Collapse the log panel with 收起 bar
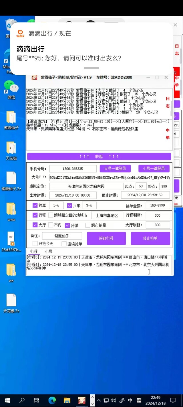The height and width of the screenshot is (407, 183). [99, 157]
